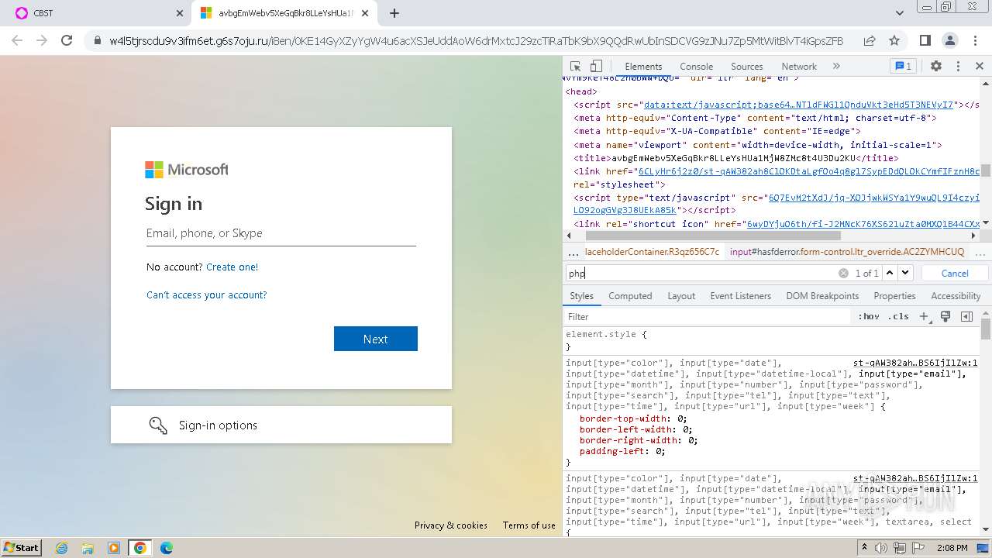The height and width of the screenshot is (558, 992).
Task: Show earlier breadcrumbs via left ellipsis
Action: [x=573, y=253]
